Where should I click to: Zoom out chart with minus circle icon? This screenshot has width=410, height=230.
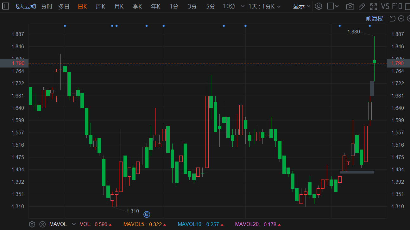tap(401, 19)
